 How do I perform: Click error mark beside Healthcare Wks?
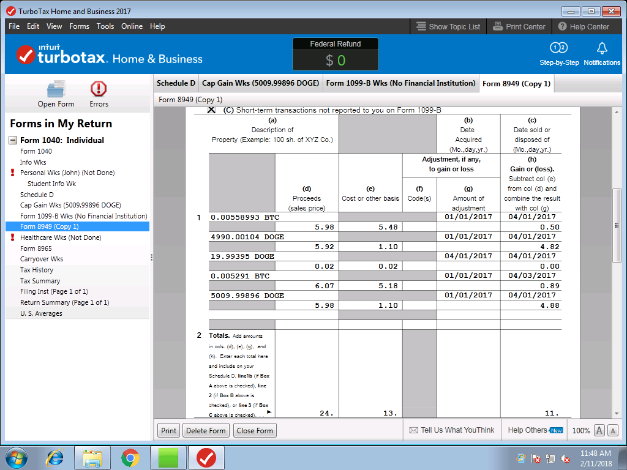tap(12, 237)
